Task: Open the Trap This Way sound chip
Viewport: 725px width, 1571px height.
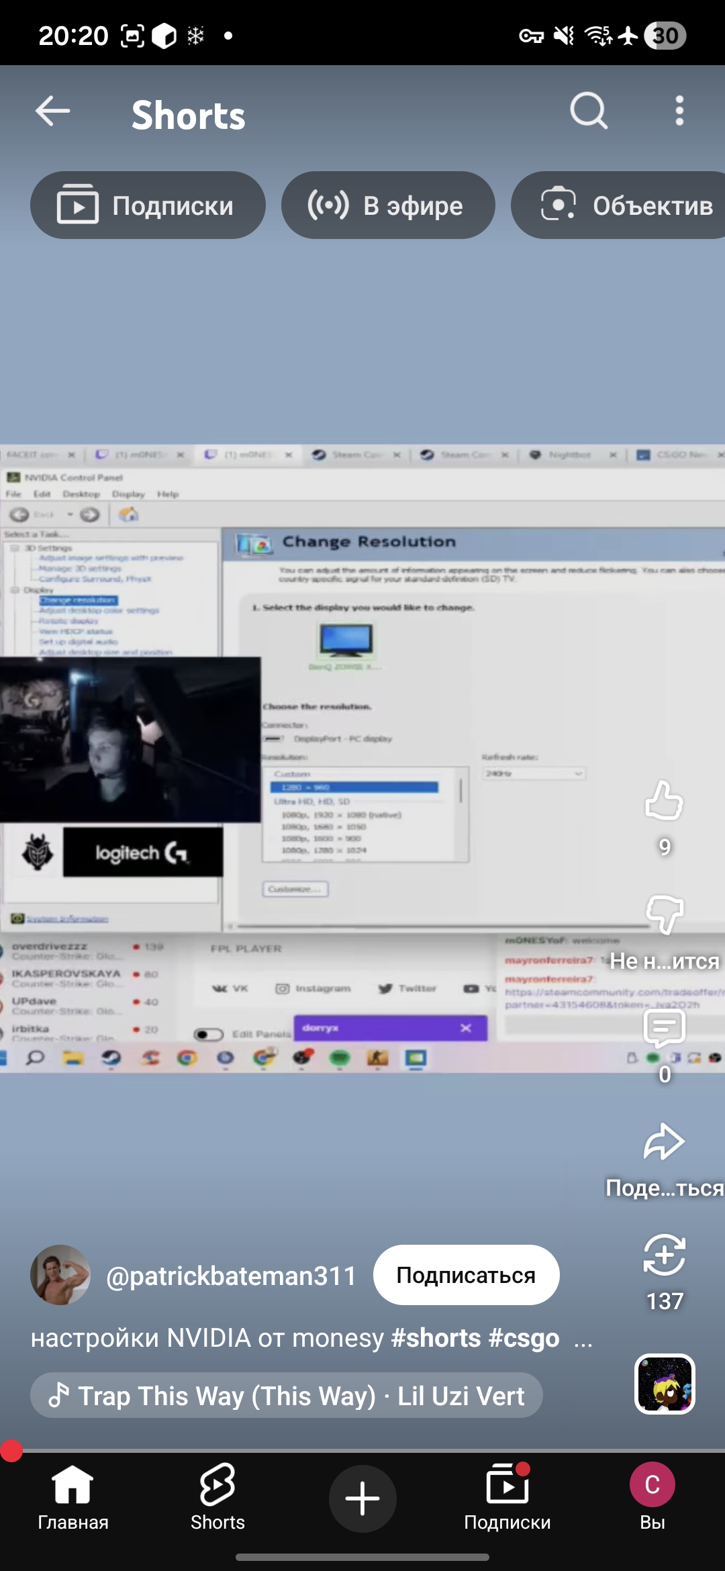Action: coord(287,1396)
